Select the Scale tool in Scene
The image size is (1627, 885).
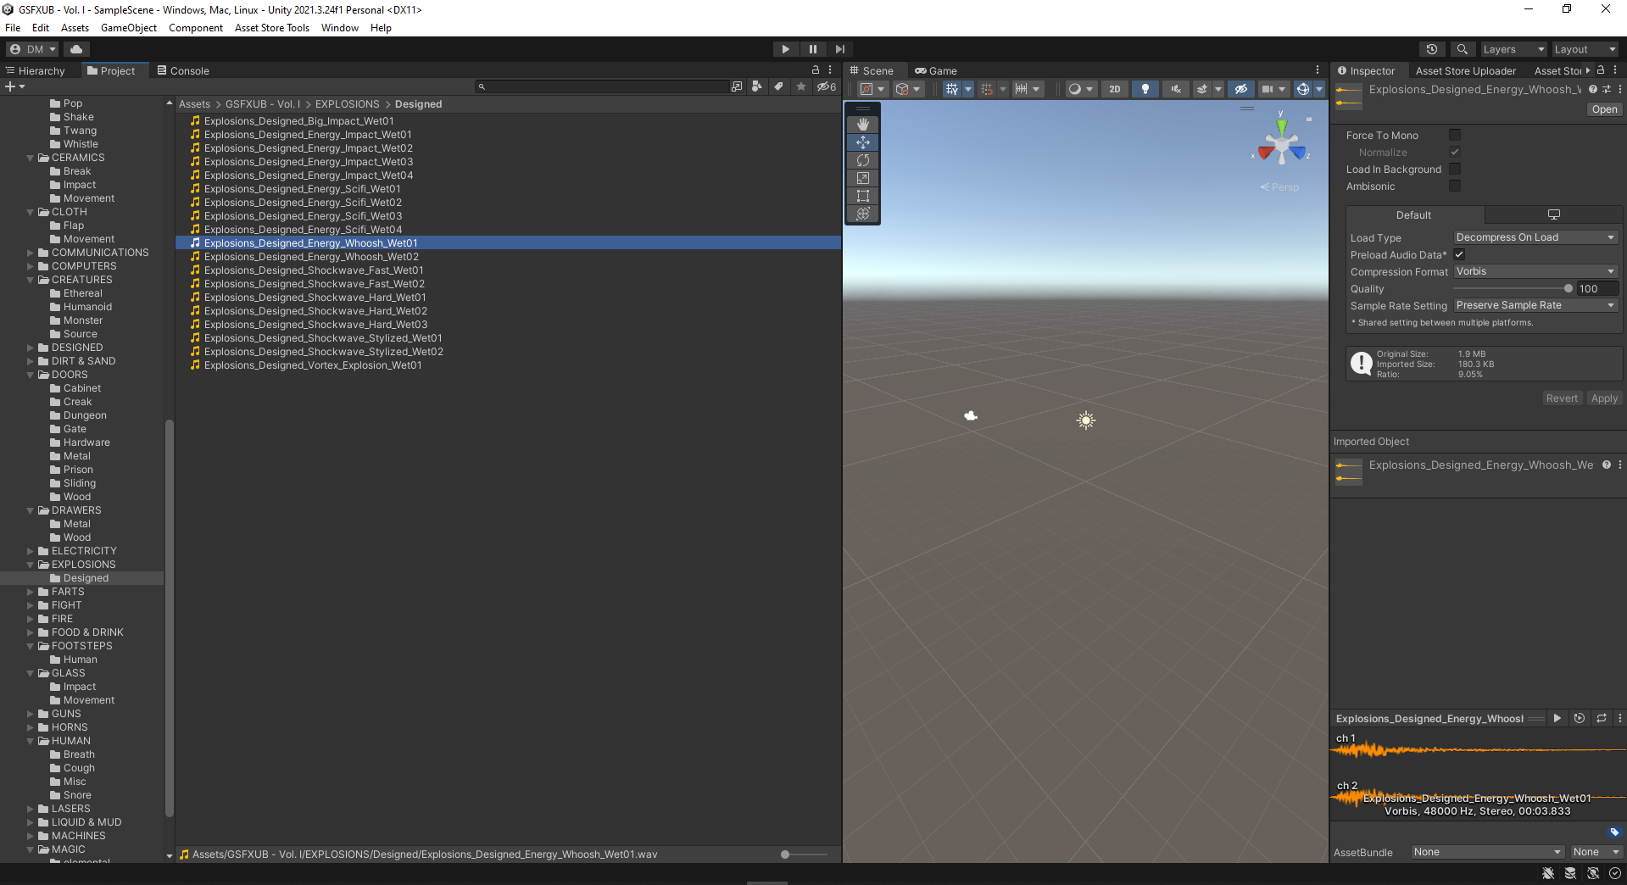[863, 178]
